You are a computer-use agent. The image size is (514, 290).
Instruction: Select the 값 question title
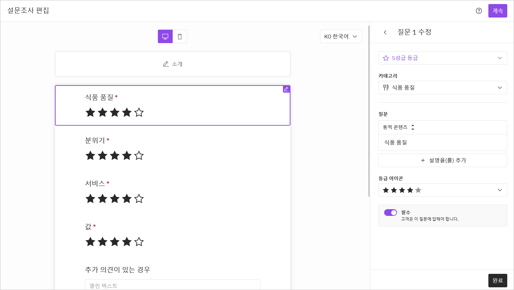point(88,227)
